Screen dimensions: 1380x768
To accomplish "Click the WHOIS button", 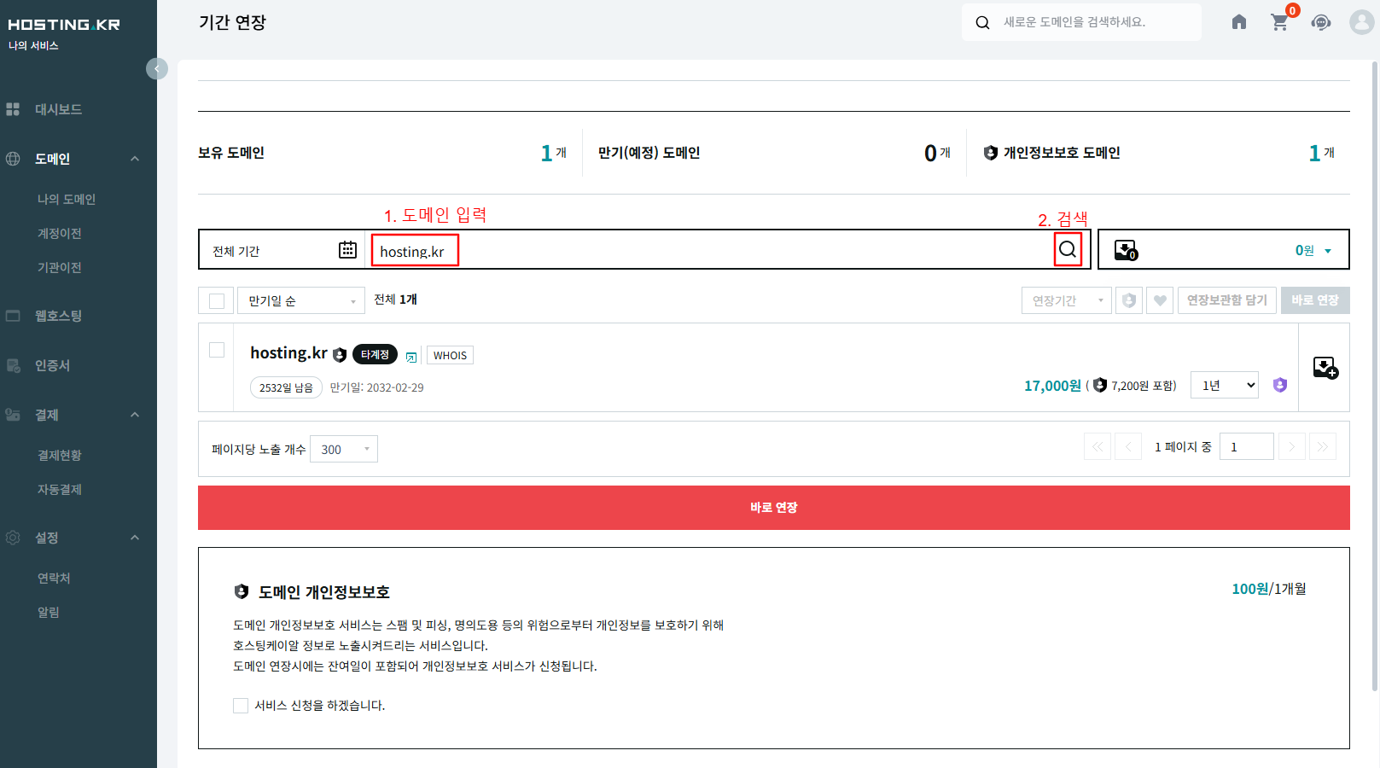I will tap(450, 356).
